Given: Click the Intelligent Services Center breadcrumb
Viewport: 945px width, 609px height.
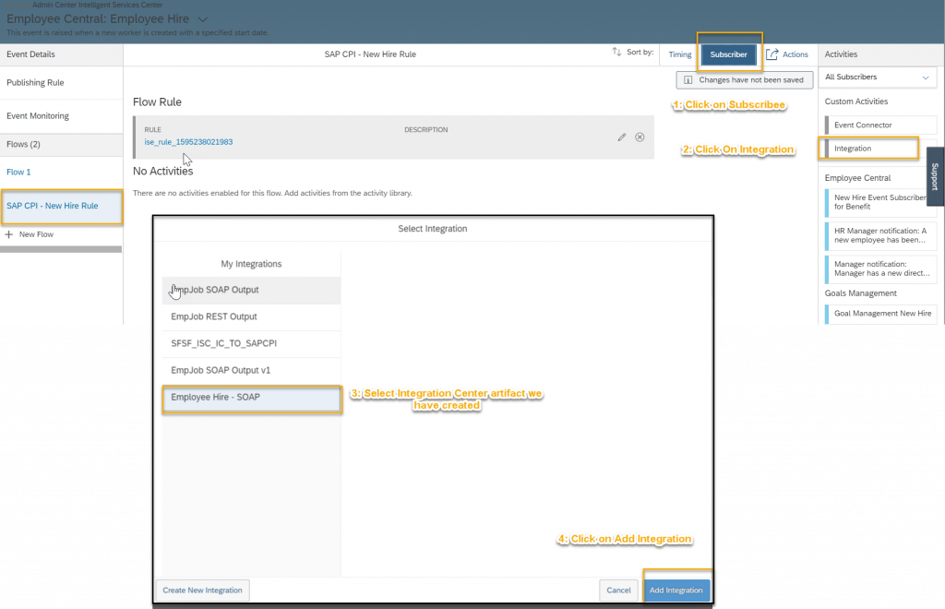Looking at the screenshot, I should point(121,5).
